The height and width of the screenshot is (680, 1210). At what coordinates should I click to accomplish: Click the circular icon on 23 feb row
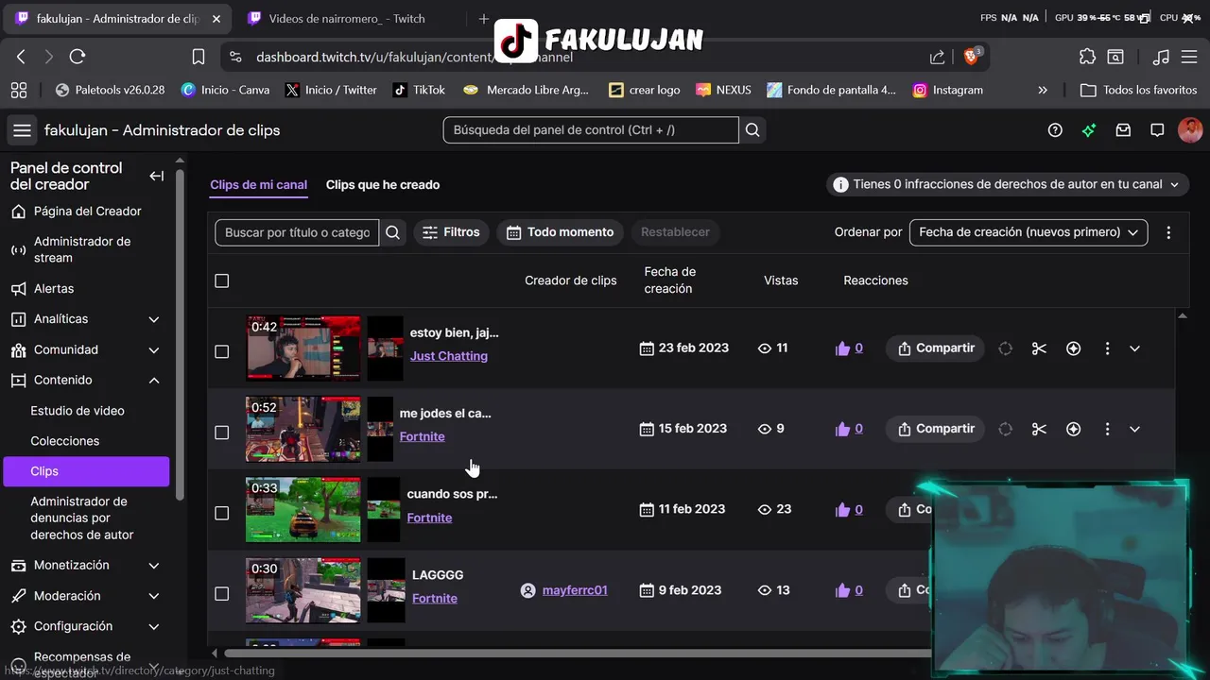pos(1005,348)
